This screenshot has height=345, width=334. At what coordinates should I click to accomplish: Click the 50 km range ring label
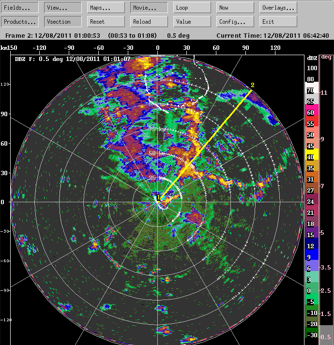157,153
